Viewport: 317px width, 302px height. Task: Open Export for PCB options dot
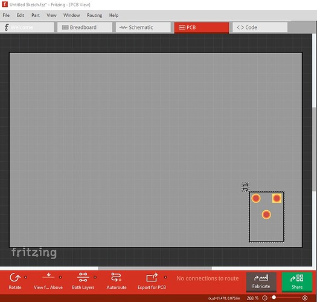pyautogui.click(x=165, y=277)
